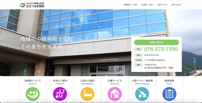Call the 076-272-1250 phone number
This screenshot has width=202, height=103.
[161, 49]
